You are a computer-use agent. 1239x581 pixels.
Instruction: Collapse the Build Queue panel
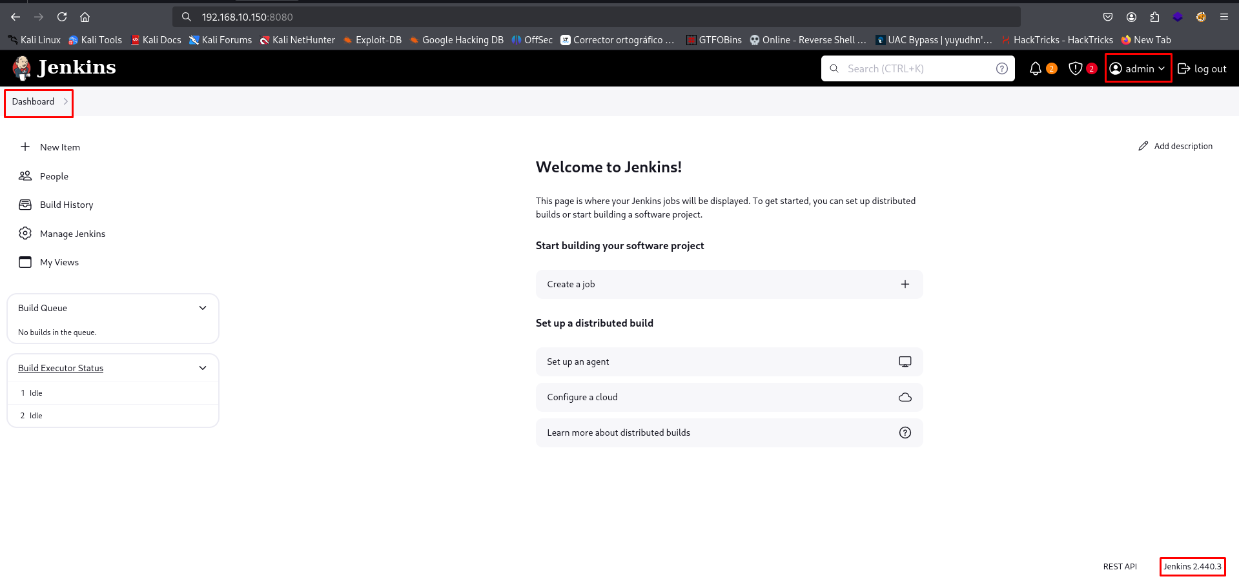click(x=203, y=308)
